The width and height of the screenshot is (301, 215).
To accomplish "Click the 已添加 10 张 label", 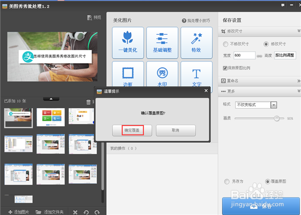I will 15,101.
